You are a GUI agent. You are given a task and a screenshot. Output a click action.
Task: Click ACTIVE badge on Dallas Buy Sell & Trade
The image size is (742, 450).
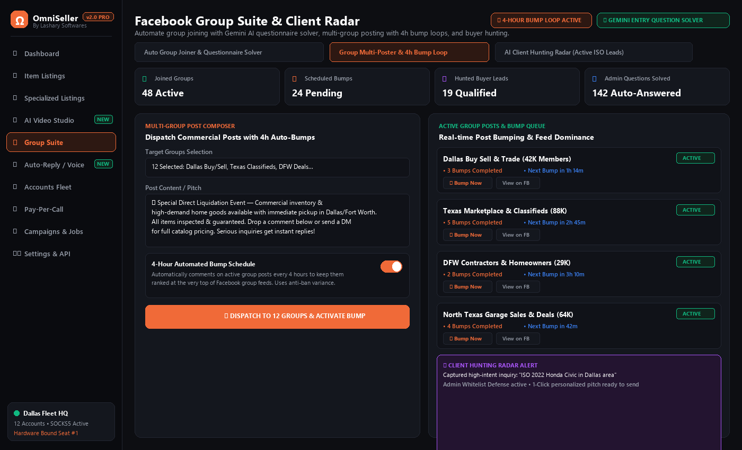(695, 158)
